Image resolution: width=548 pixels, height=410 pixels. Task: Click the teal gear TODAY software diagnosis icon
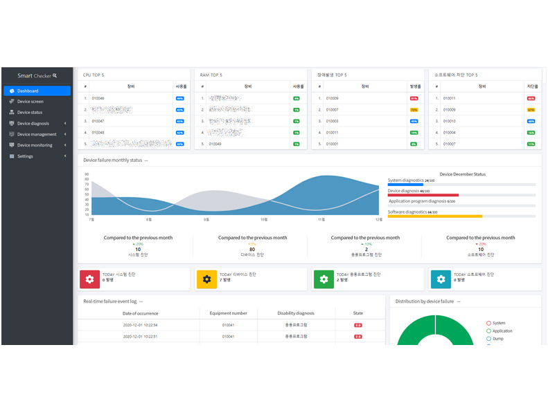coord(441,279)
